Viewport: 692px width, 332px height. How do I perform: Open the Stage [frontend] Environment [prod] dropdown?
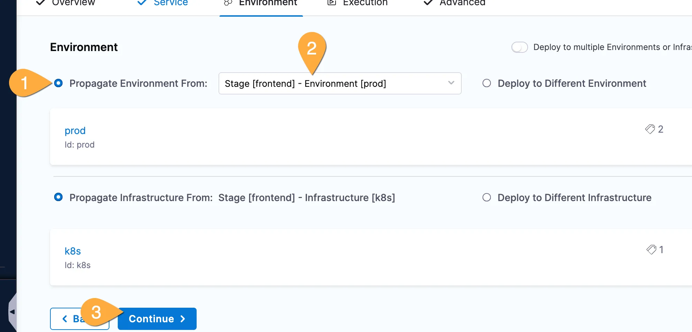[x=333, y=84]
